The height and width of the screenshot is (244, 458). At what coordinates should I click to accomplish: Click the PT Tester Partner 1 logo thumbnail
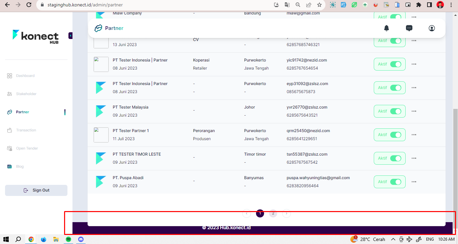[101, 135]
